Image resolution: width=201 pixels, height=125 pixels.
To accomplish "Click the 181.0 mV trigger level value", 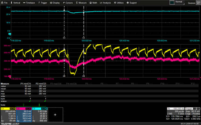I will tap(196, 112).
